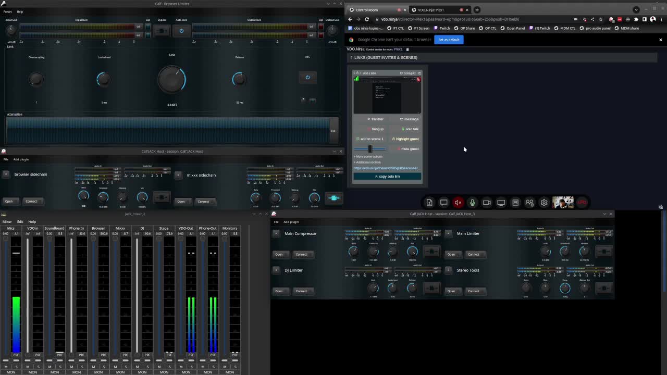Open a new Chrome tab
Image resolution: width=667 pixels, height=375 pixels.
tap(477, 10)
